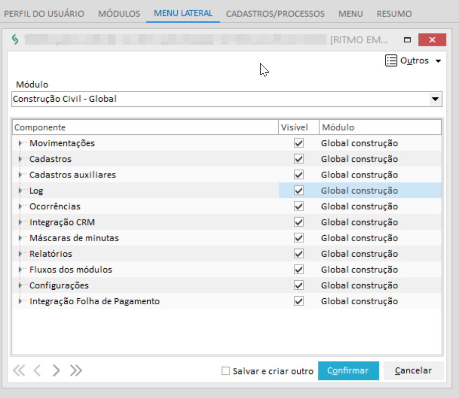Screen dimensions: 459x398
Task: Toggle Visível checkbox for Relatórios
Action: pyautogui.click(x=299, y=254)
